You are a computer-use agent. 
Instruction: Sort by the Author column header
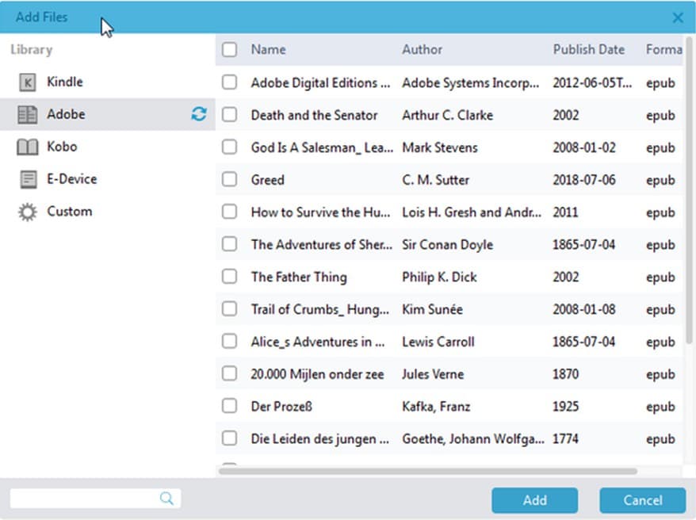[x=422, y=50]
